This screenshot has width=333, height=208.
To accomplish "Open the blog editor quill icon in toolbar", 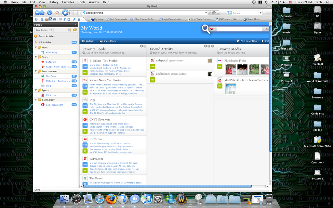I will pyautogui.click(x=74, y=19).
